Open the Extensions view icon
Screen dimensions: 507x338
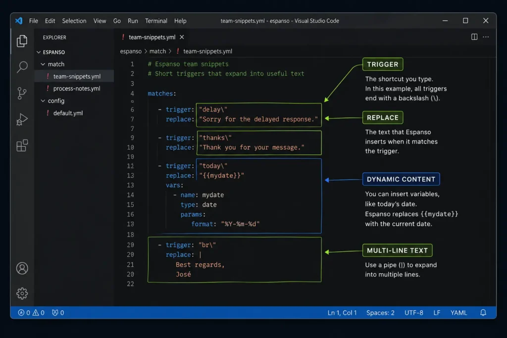[x=22, y=145]
